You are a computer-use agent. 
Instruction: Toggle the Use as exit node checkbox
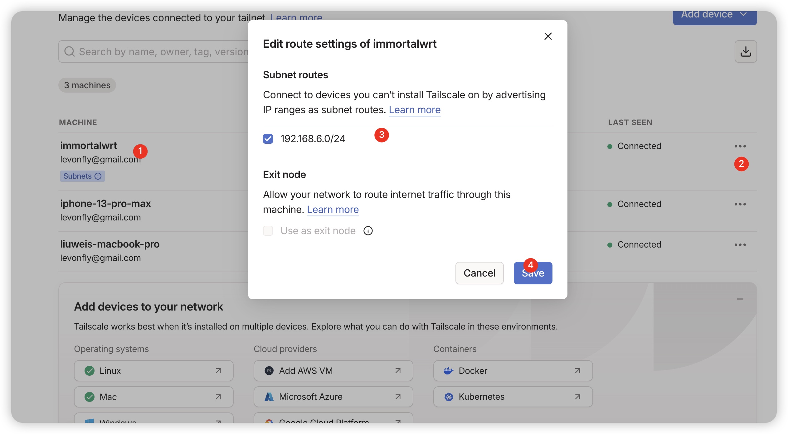(268, 231)
